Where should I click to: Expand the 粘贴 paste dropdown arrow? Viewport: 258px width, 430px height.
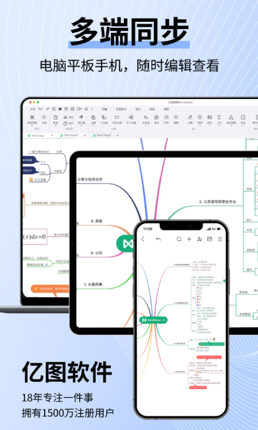tap(55, 125)
